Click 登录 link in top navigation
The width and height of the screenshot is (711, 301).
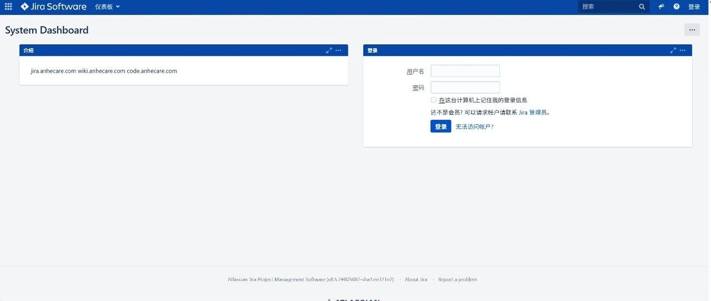(x=694, y=7)
